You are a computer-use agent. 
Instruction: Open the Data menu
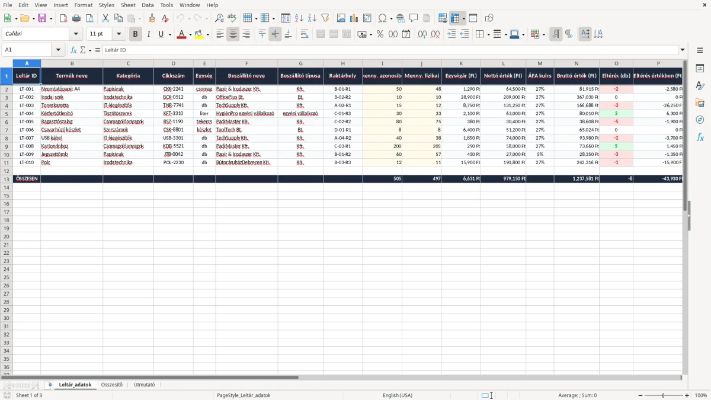tap(148, 5)
